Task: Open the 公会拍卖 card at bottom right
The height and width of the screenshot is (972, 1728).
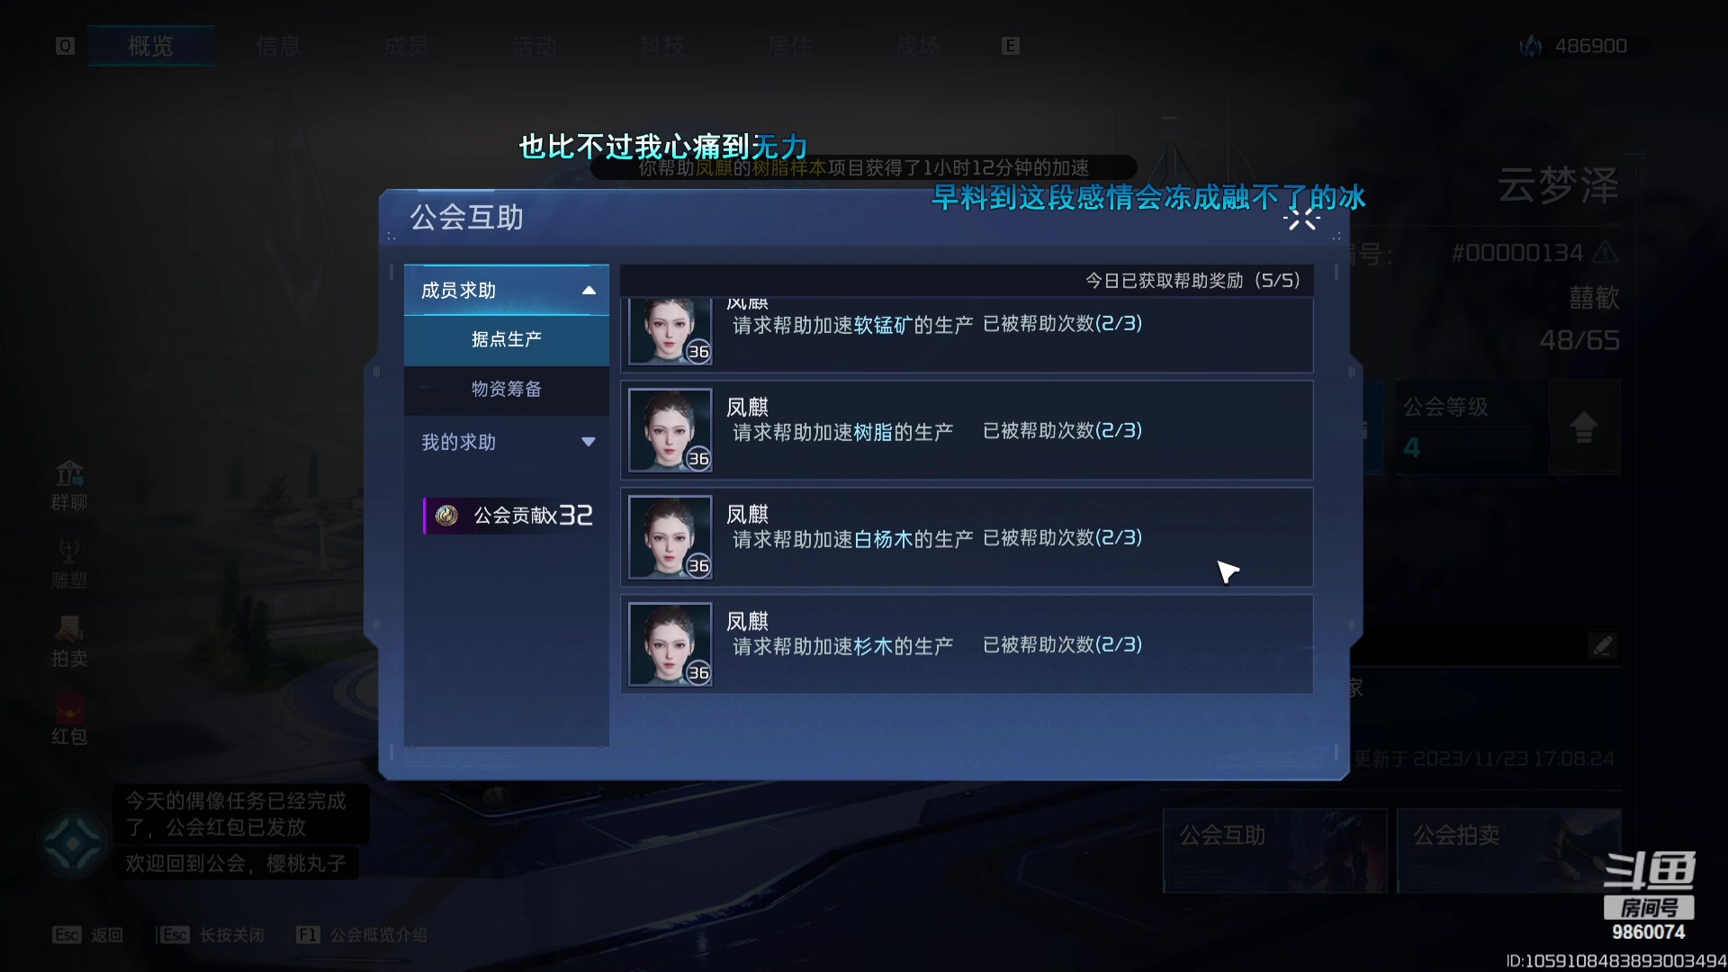Action: point(1509,850)
